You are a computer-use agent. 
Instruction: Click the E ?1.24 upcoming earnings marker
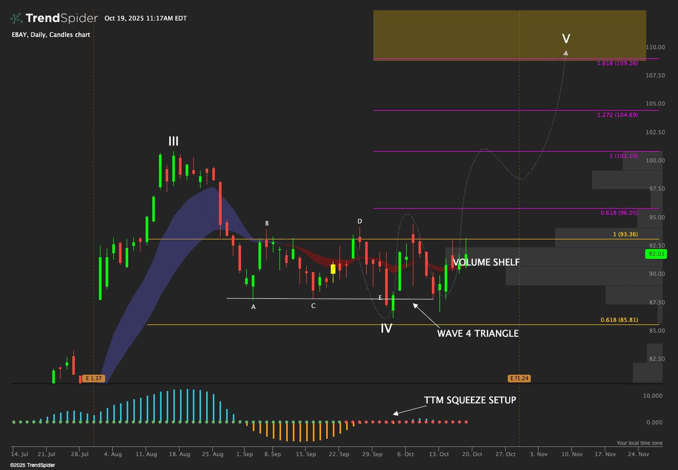[x=519, y=378]
